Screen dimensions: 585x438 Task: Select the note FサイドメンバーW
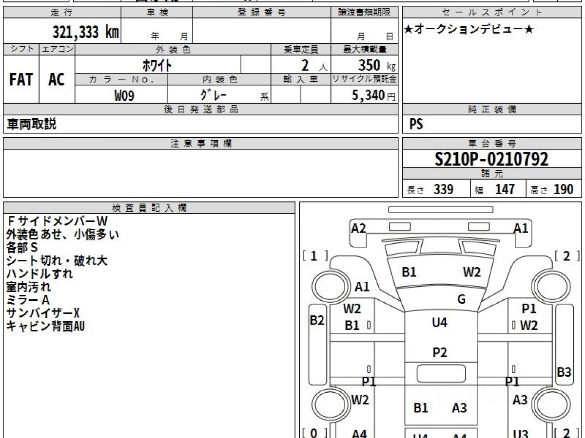56,221
